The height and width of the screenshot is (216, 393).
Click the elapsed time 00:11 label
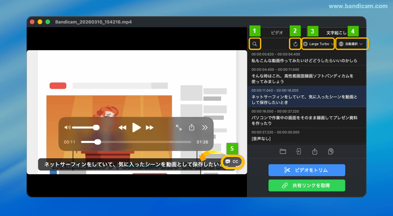coord(69,142)
